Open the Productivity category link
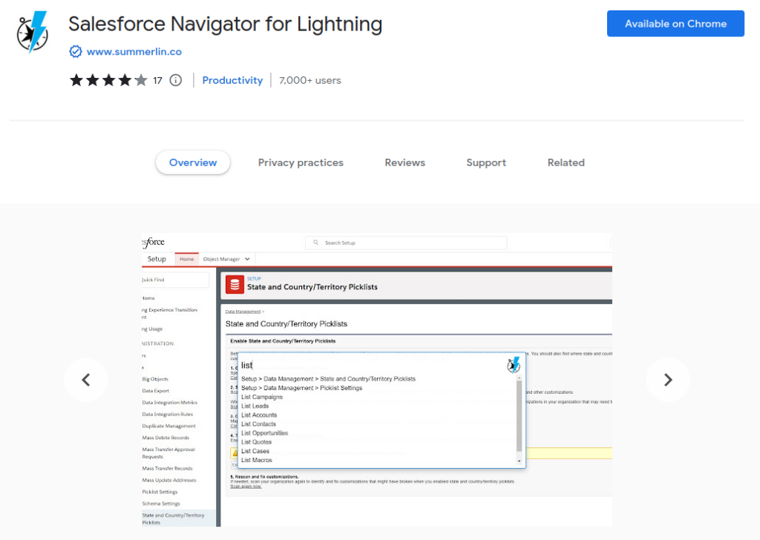 [x=232, y=80]
